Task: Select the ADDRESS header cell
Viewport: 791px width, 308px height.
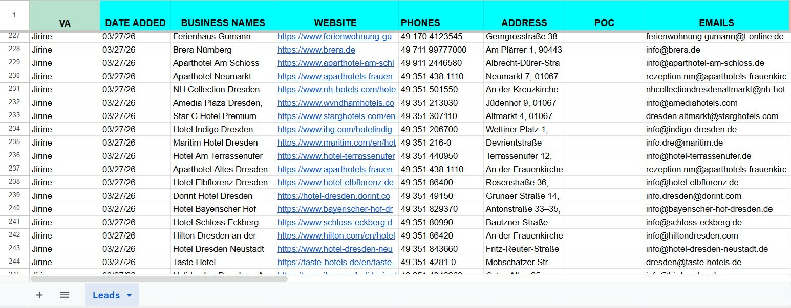Action: (524, 15)
